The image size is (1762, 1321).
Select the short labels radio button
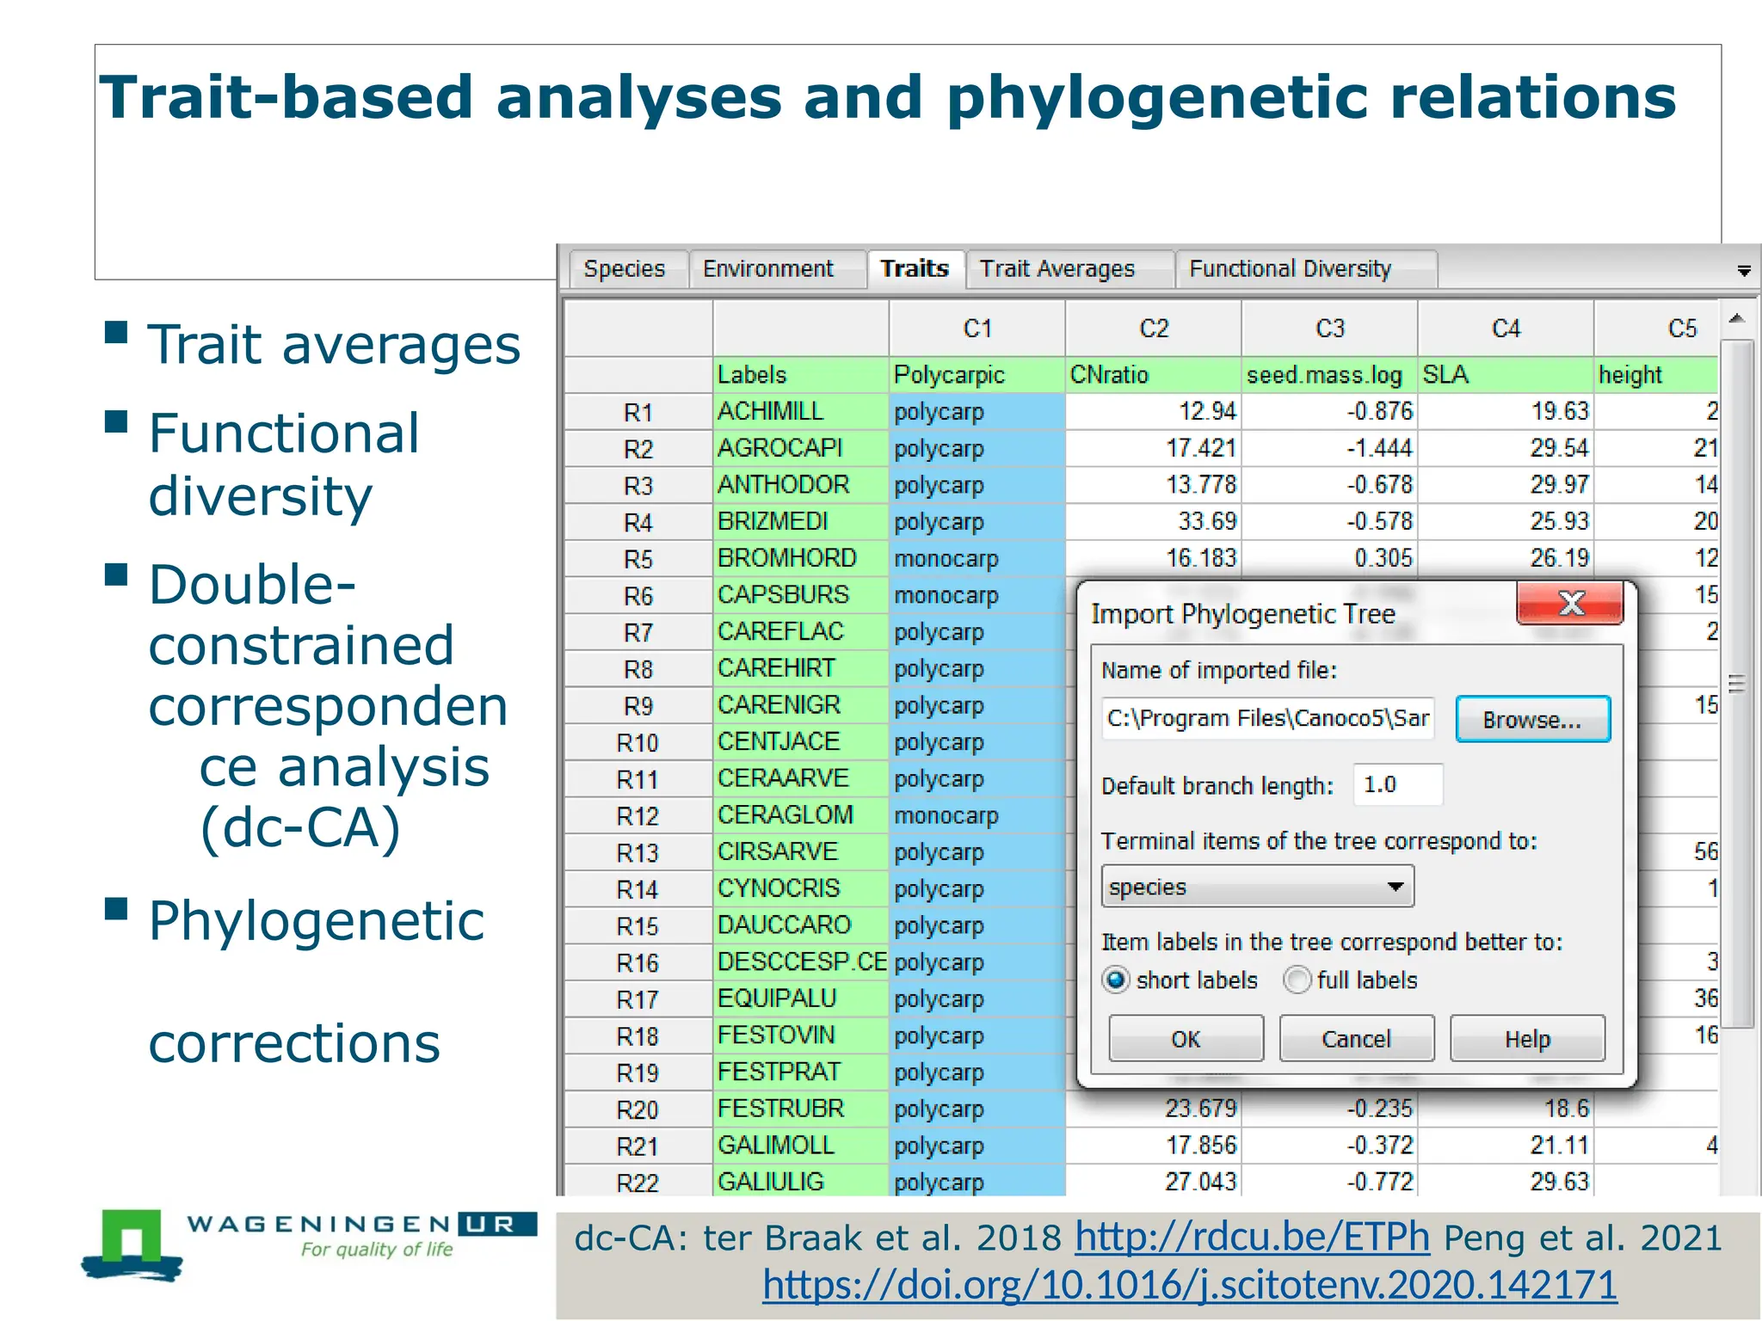coord(1117,980)
